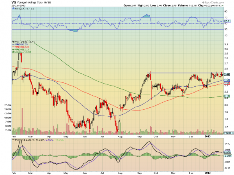The image size is (234, 175).
Task: Click the Sep label under the price panel
Action: (x=140, y=136)
